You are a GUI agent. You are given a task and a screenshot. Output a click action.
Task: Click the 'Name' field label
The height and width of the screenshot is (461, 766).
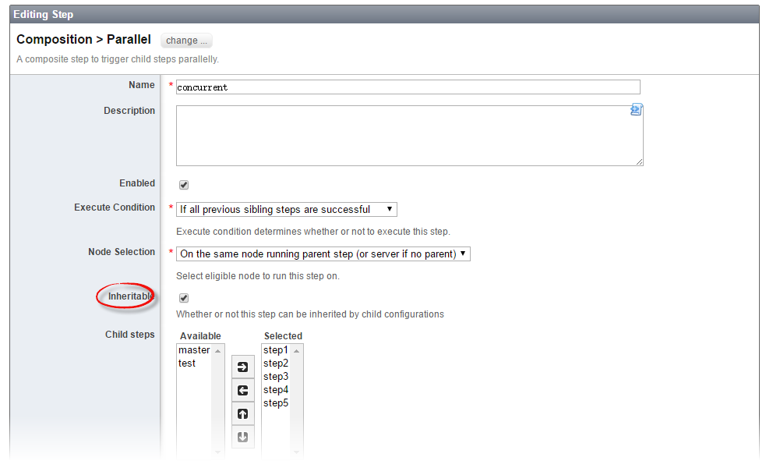[142, 84]
